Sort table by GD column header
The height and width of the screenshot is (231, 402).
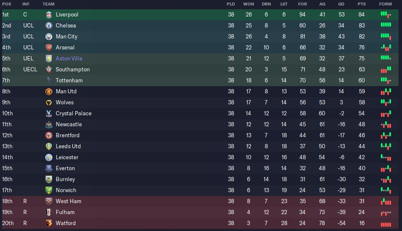(x=341, y=4)
